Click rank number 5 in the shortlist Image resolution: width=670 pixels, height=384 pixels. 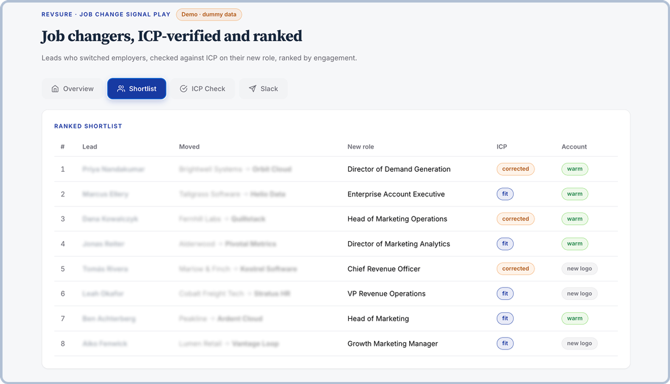click(63, 269)
